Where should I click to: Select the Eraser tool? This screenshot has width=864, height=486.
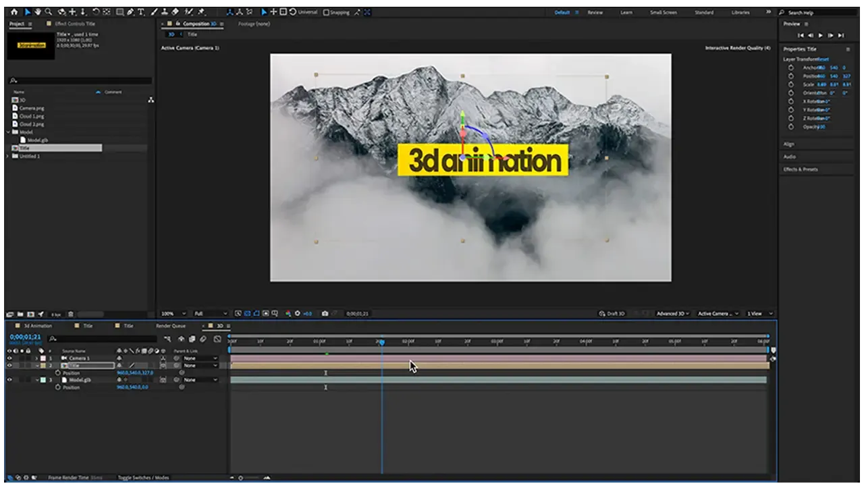[x=175, y=12]
